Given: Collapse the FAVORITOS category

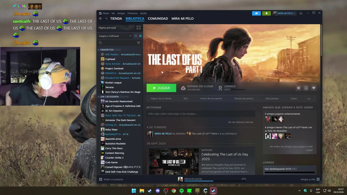Looking at the screenshot, I should (x=99, y=50).
